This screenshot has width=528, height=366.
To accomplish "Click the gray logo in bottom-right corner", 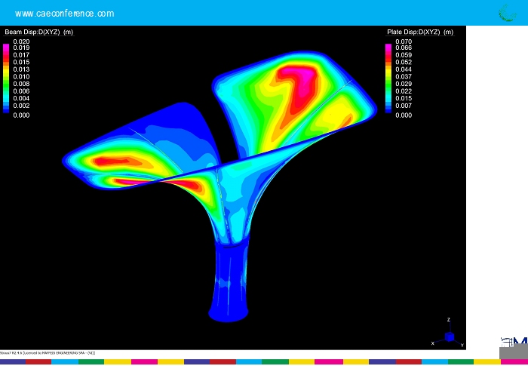I will [x=514, y=348].
